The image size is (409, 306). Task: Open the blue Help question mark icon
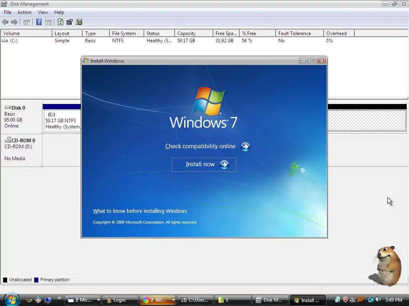39,22
